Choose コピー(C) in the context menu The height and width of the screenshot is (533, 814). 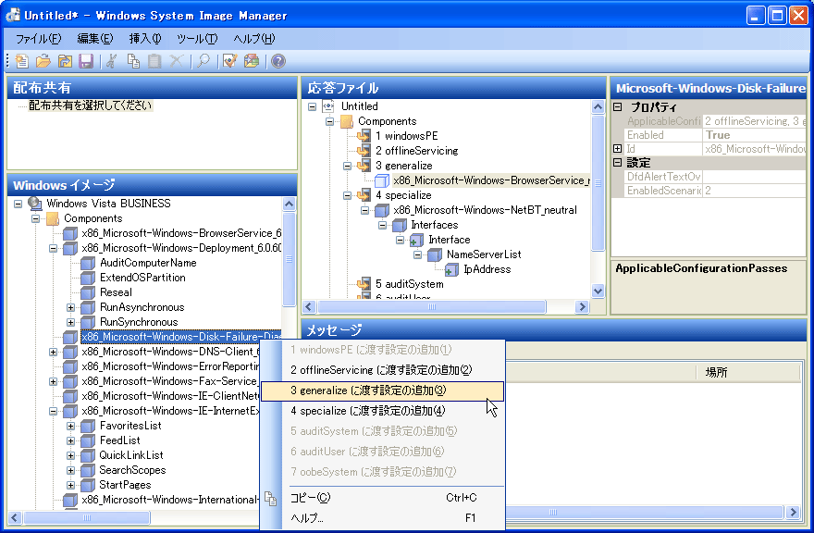pos(382,498)
